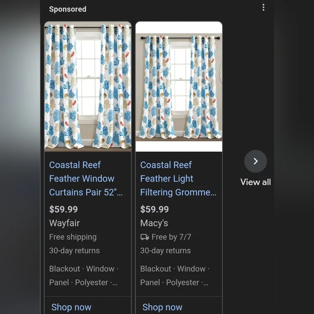
Task: Click Panel · Polyester tags on Macy's card
Action: coord(174,283)
